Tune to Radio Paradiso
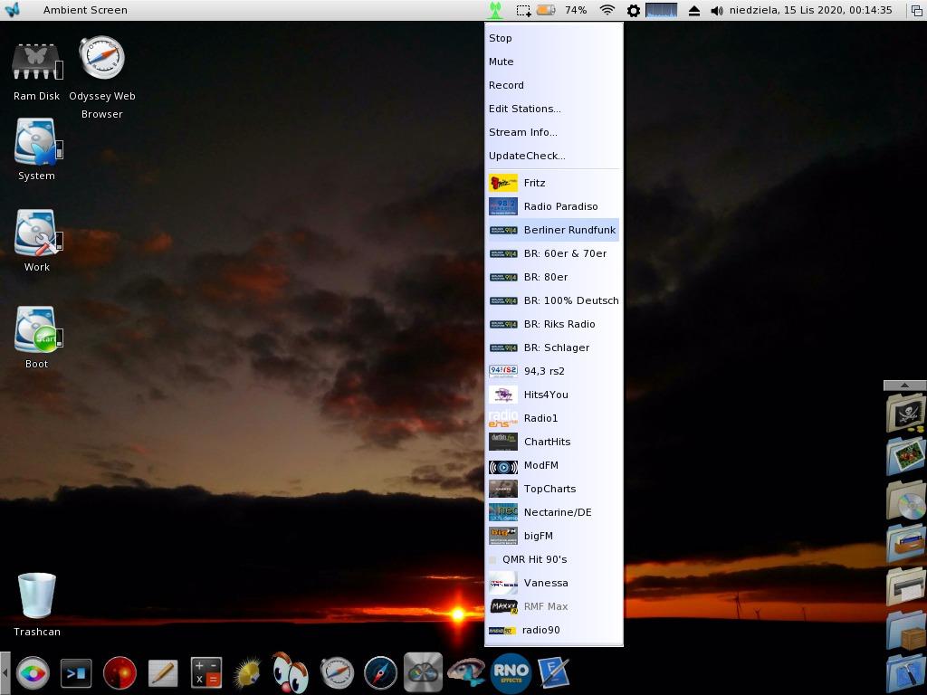The image size is (927, 695). coord(553,206)
